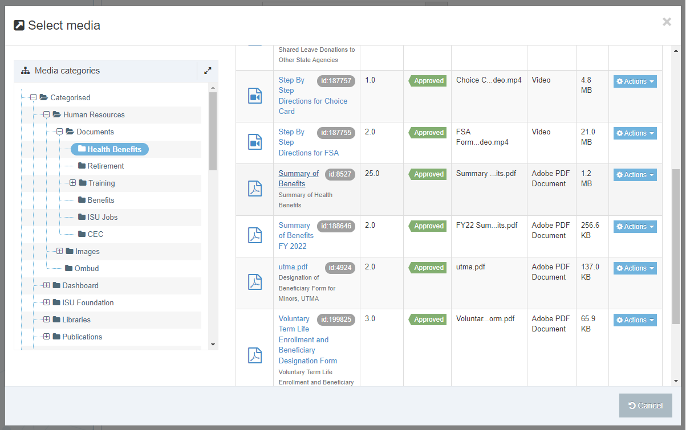
Task: Expand the Training folder node
Action: coord(72,183)
